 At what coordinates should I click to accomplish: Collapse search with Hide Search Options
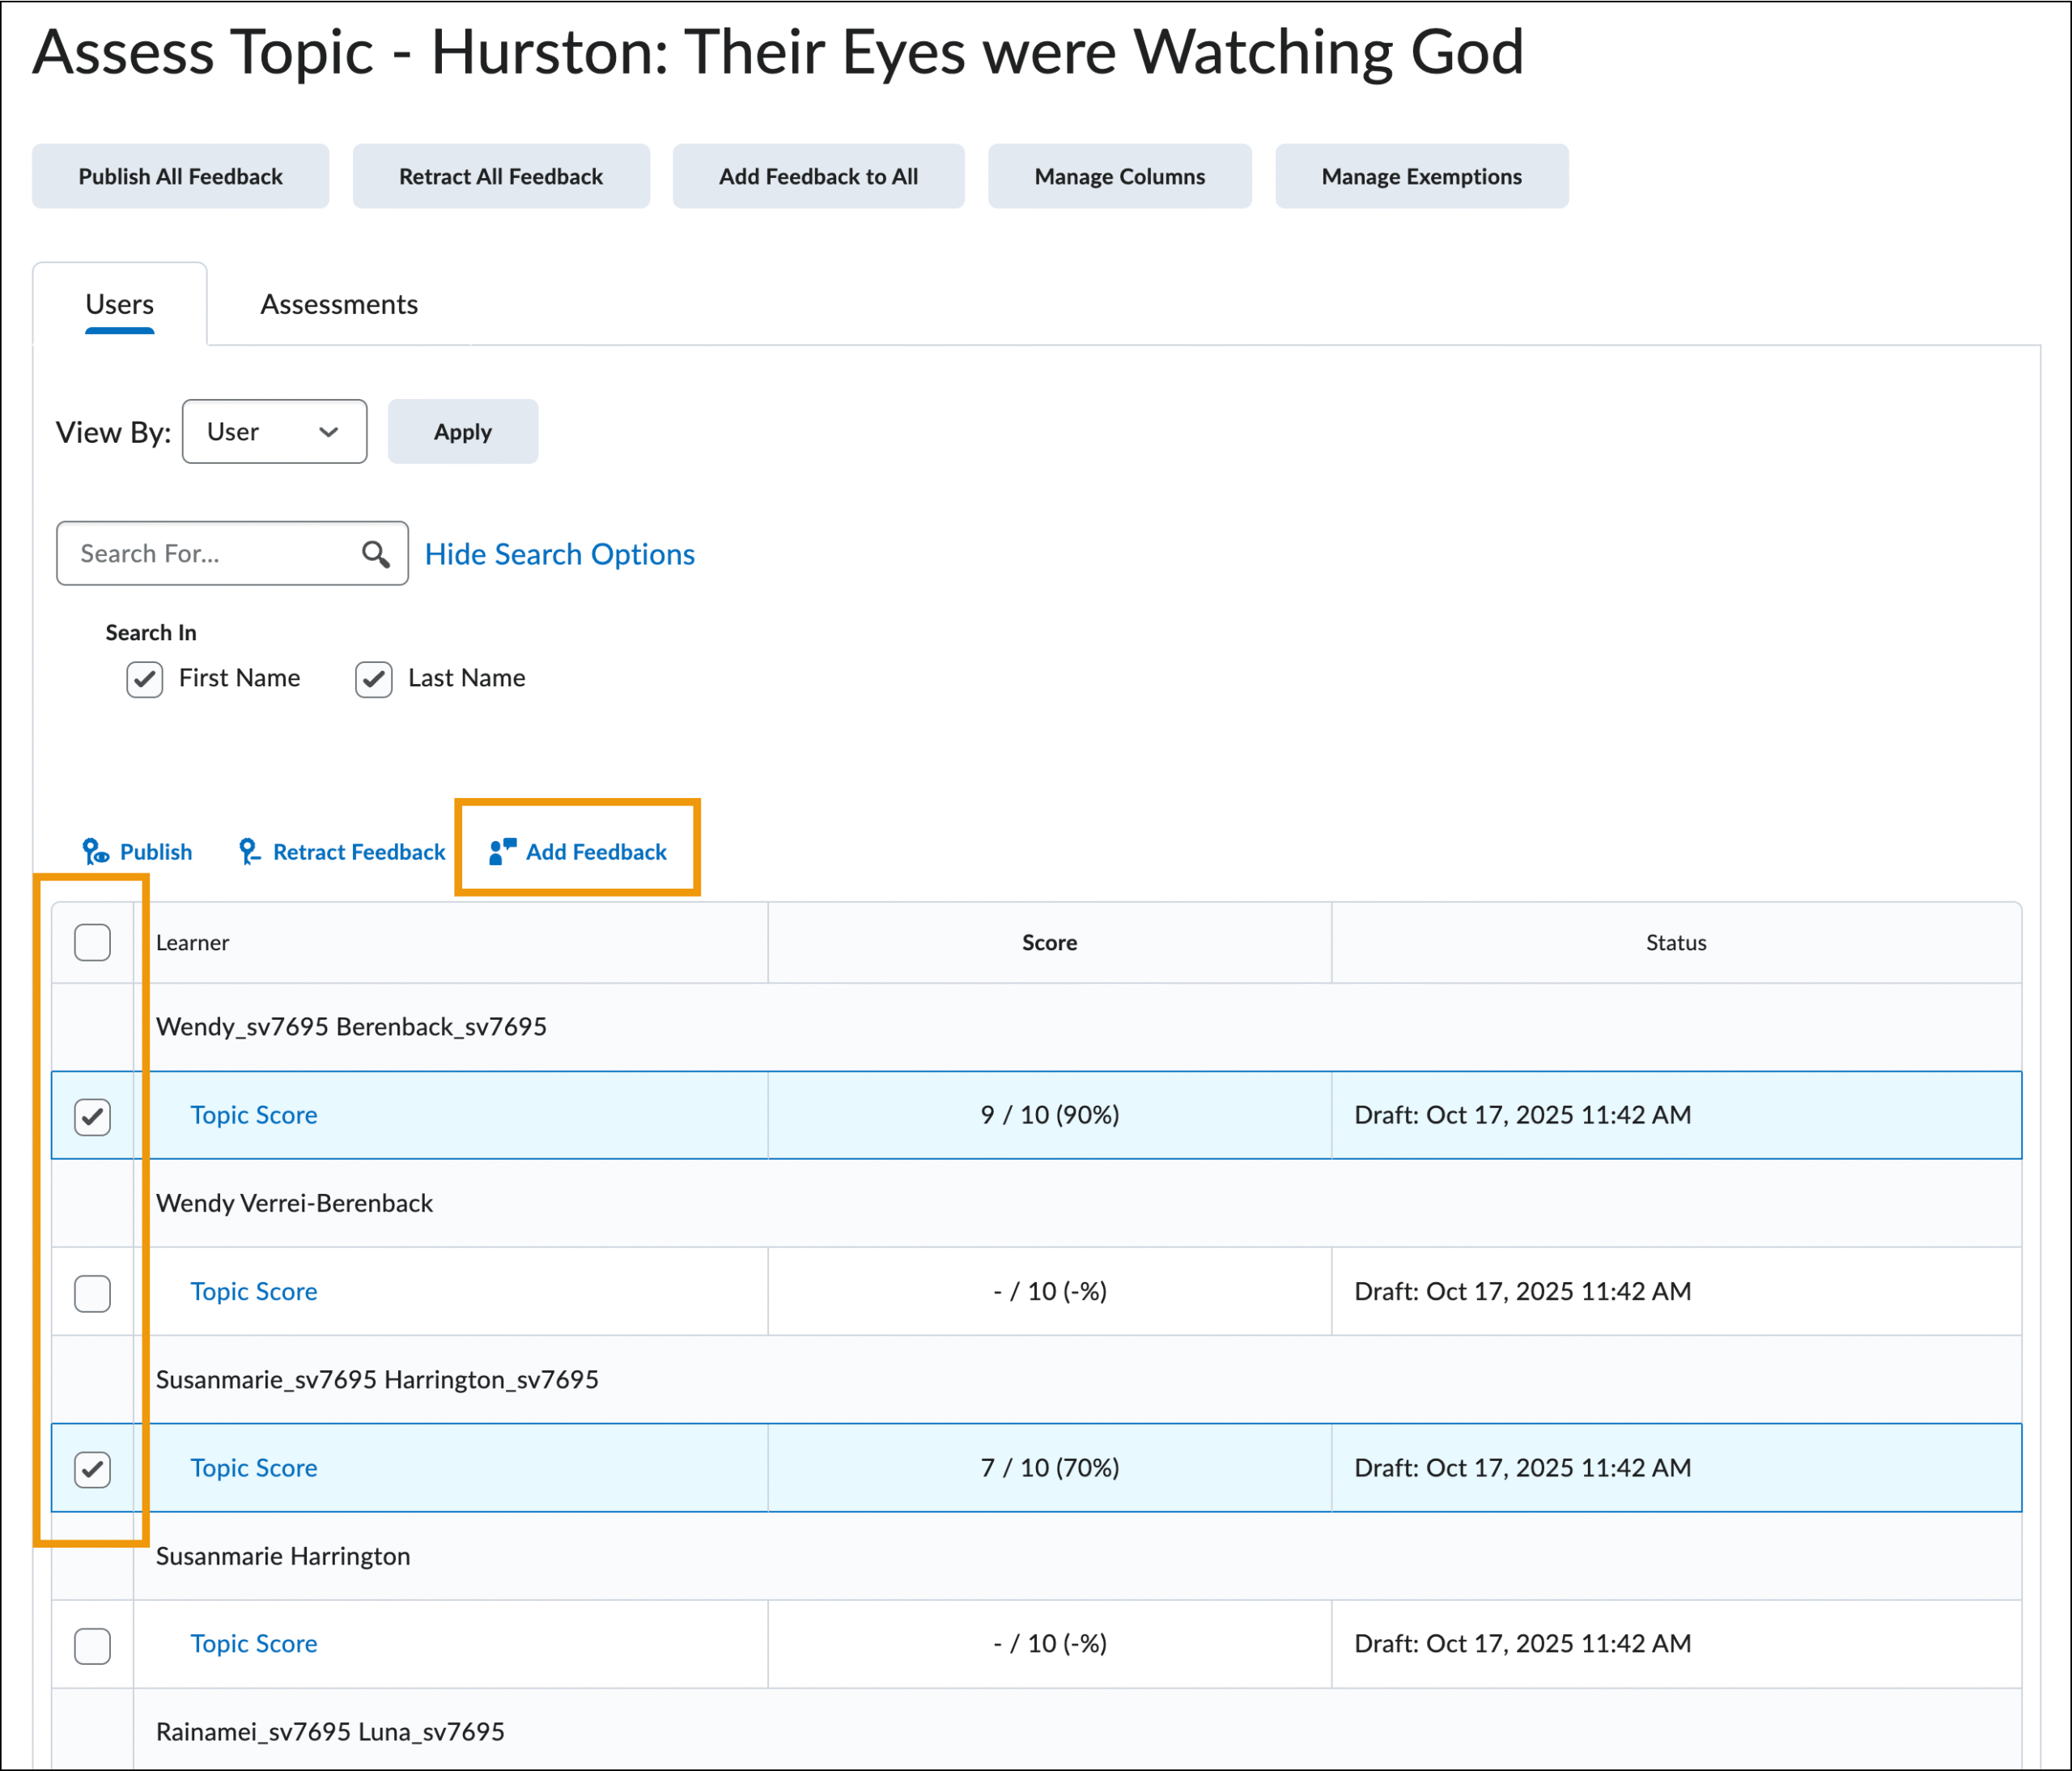coord(559,554)
